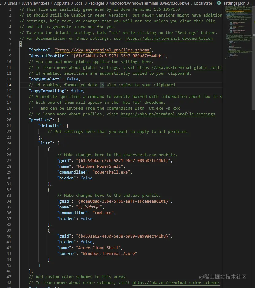The width and height of the screenshot is (255, 288).
Task: Click the Users breadcrumb segment
Action: coord(12,3)
